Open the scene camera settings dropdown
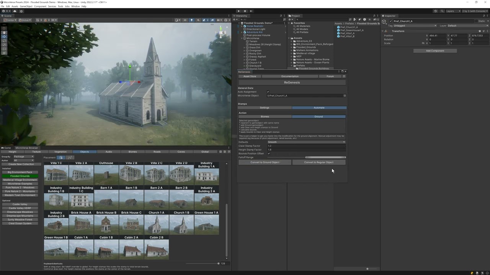The image size is (490, 275). (219, 20)
